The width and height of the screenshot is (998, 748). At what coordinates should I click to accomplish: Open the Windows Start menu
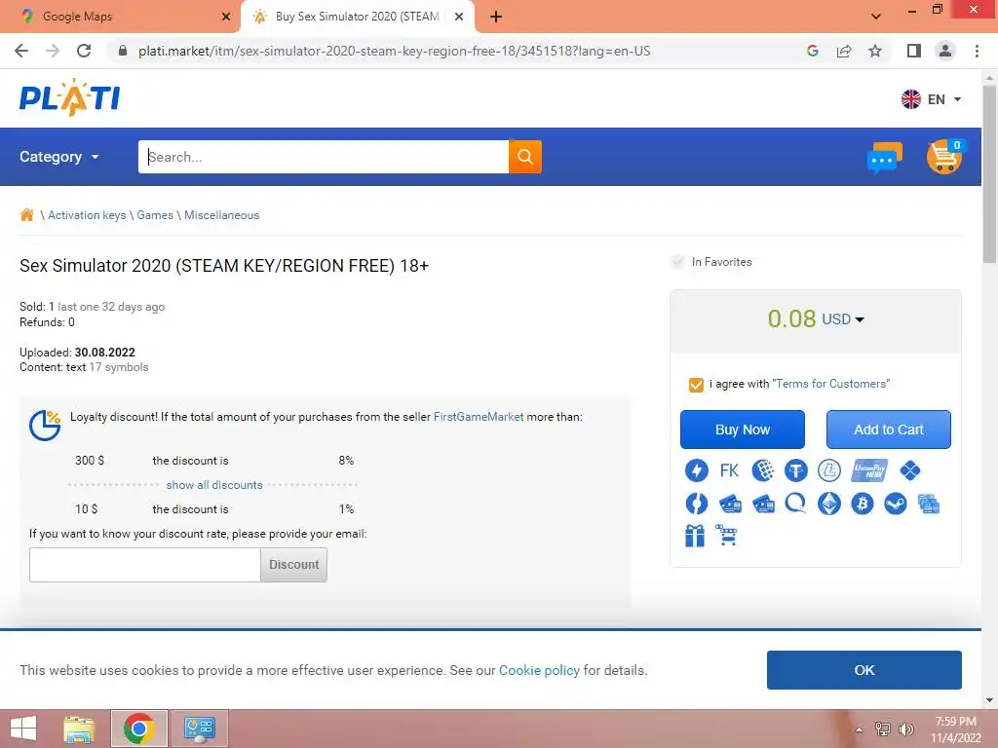[23, 729]
